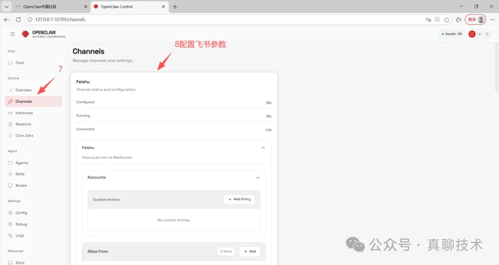Go back in the browser
This screenshot has height=265, width=499.
click(x=6, y=19)
